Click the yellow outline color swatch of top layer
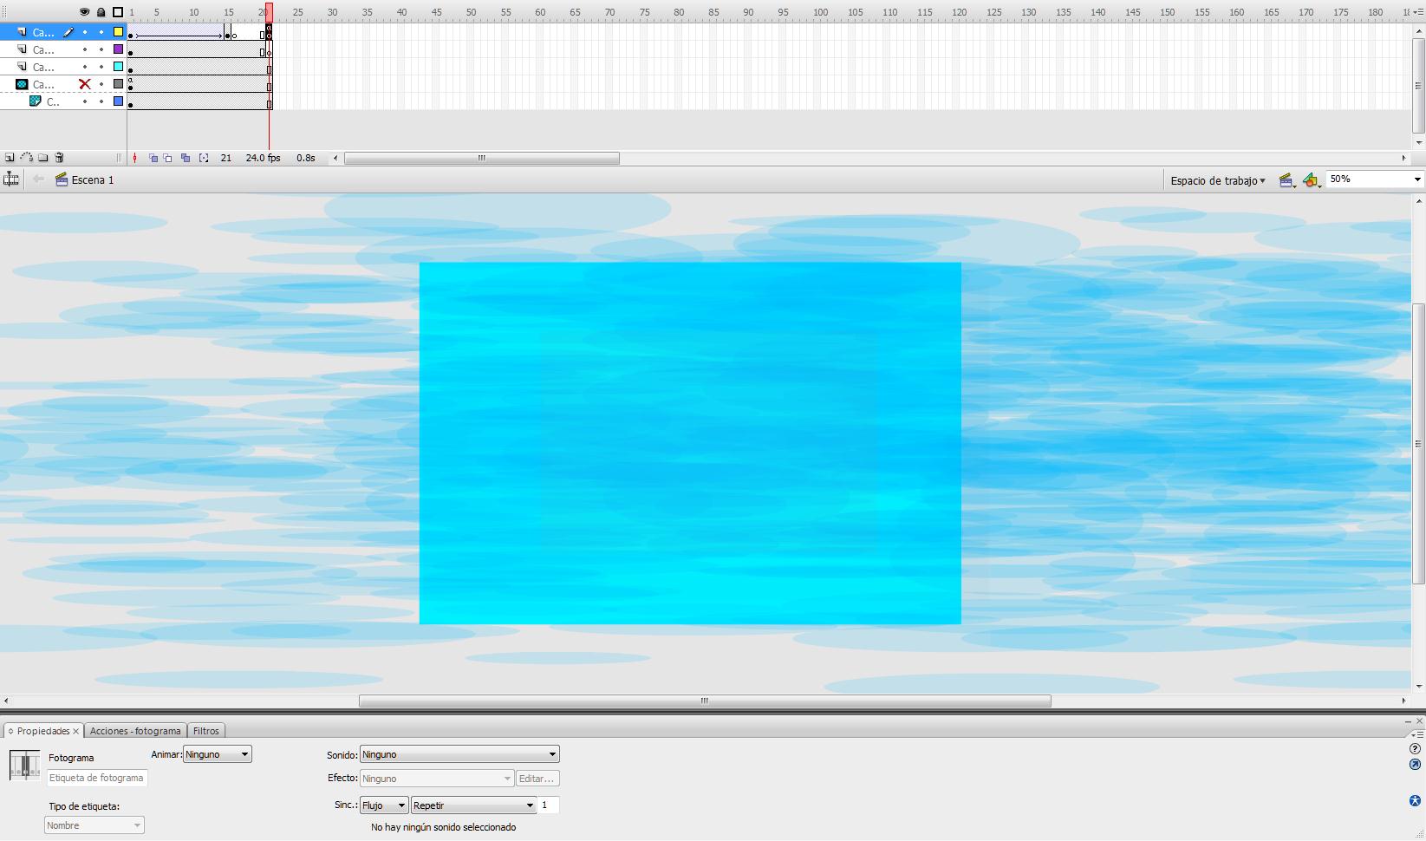 click(x=118, y=31)
